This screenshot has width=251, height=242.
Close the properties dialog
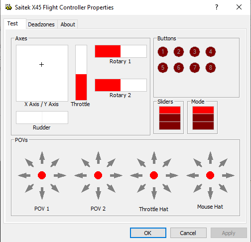[239, 7]
